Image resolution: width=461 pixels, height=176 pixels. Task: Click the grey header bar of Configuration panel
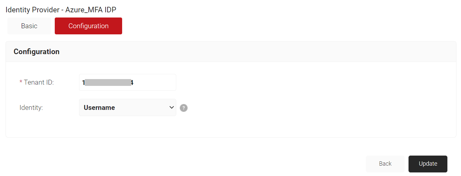coord(231,52)
